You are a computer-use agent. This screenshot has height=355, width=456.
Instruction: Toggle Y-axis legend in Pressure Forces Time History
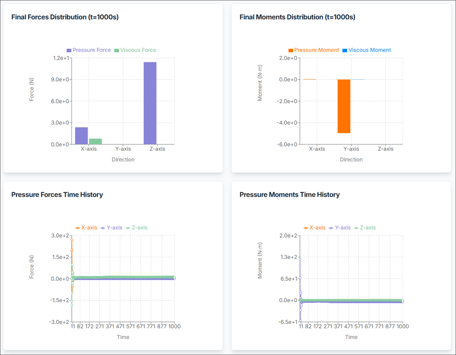pos(111,228)
